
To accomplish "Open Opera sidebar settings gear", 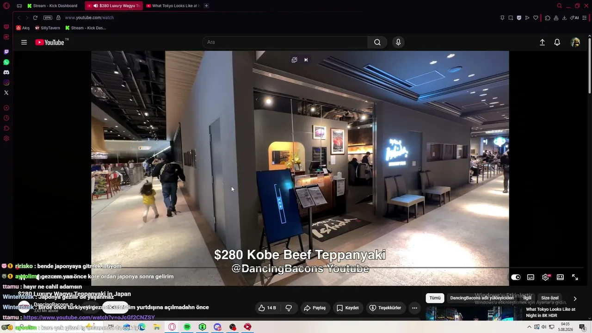I will pos(6,138).
